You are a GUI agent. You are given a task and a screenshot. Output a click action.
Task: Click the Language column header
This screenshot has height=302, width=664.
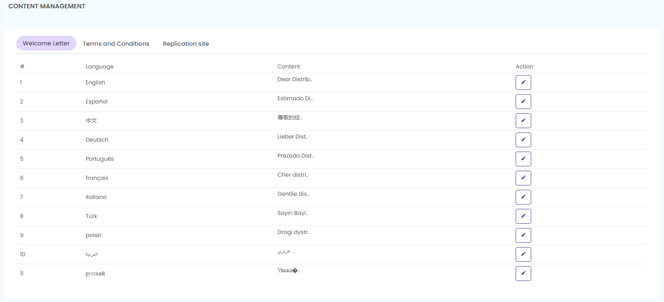click(100, 66)
